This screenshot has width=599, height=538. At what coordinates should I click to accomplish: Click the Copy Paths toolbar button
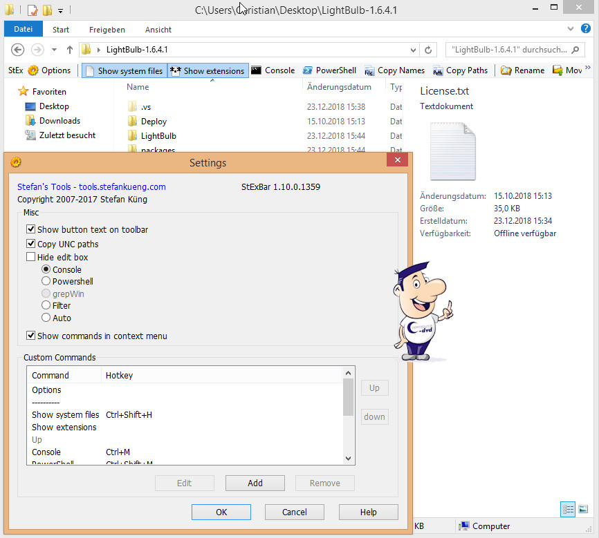[460, 70]
